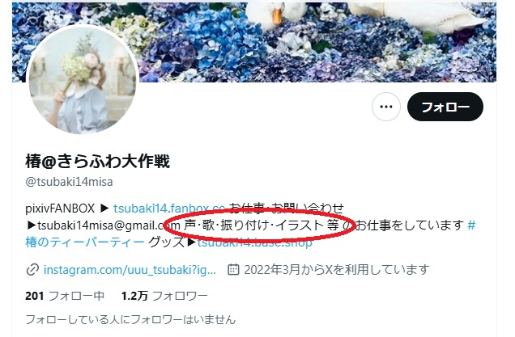
Task: View the 201 フォロー中 following list
Action: tap(65, 296)
